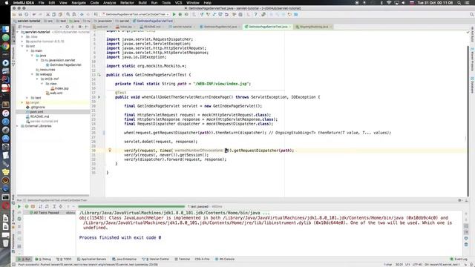Click the intention lightbulb in the gutter
This screenshot has width=475, height=267.
coord(110,150)
